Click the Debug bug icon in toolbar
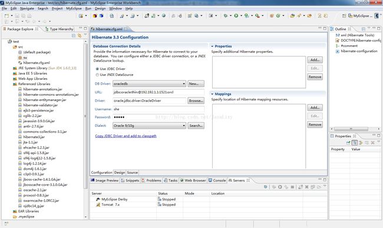 [x=226, y=16]
